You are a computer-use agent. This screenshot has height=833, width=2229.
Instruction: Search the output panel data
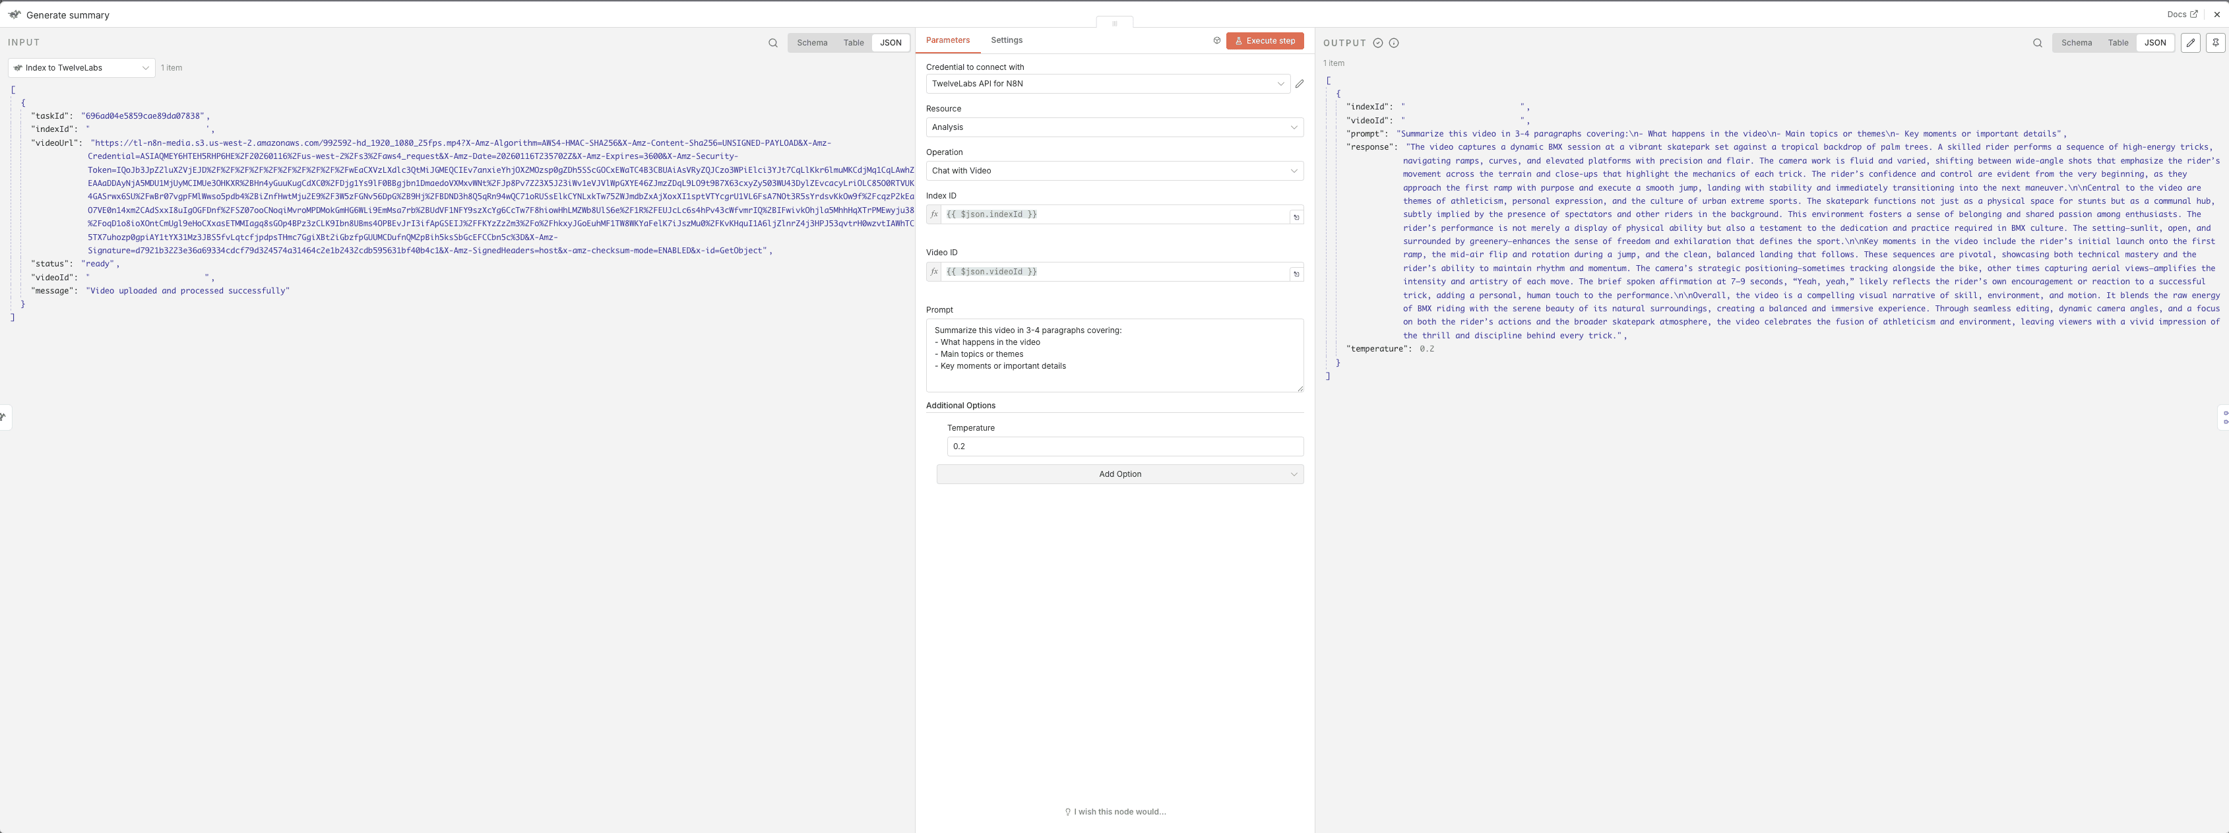click(2037, 42)
